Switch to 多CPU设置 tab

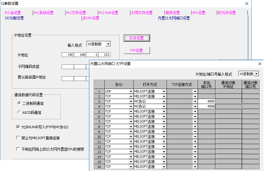click(x=91, y=18)
